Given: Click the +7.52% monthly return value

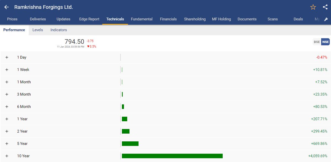Looking at the screenshot, I should pyautogui.click(x=321, y=82).
